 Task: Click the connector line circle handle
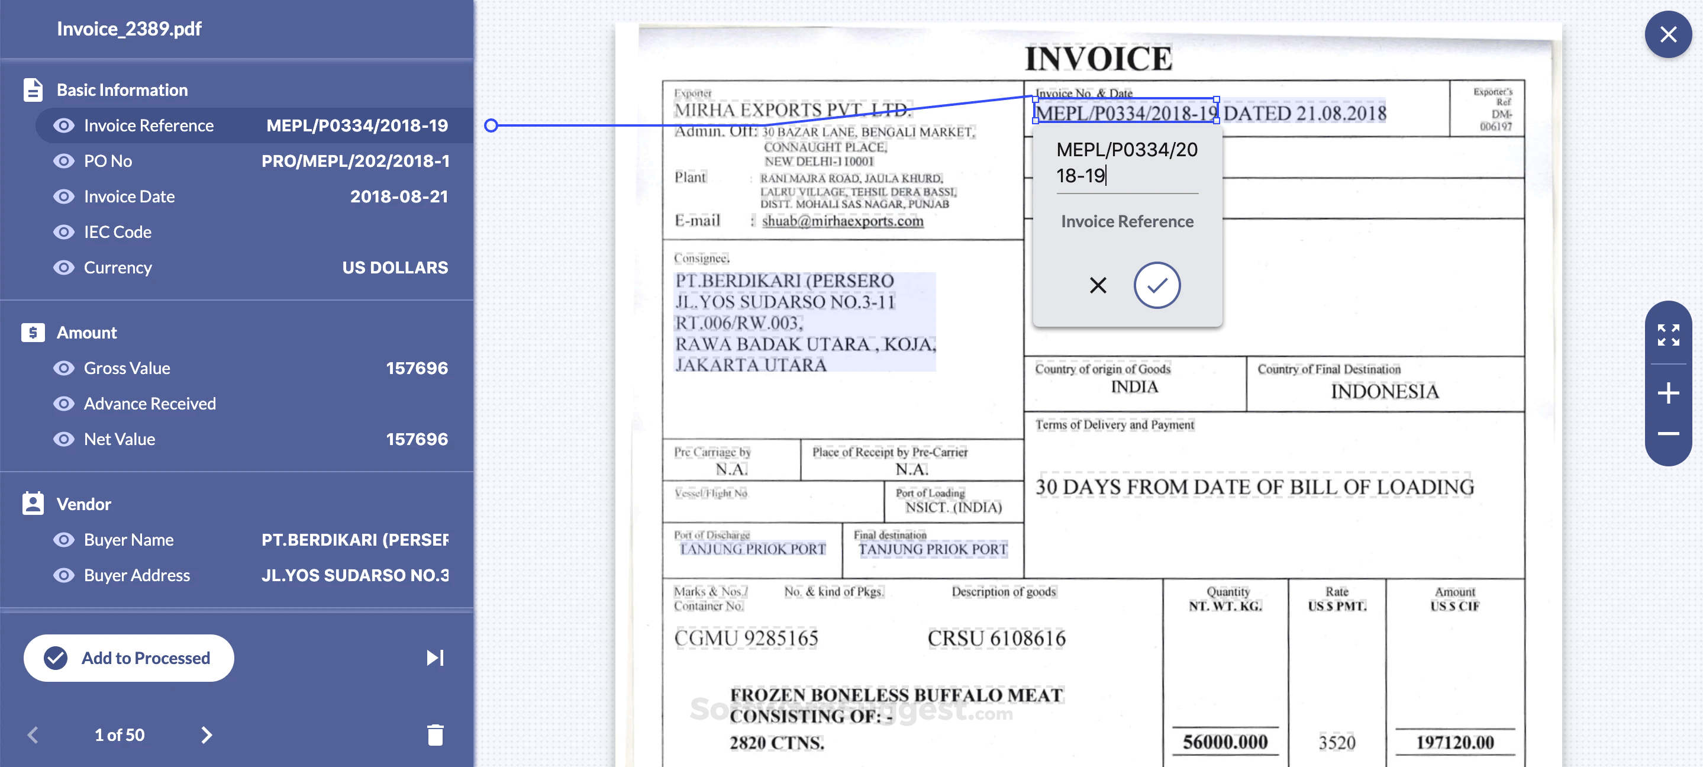(x=491, y=125)
